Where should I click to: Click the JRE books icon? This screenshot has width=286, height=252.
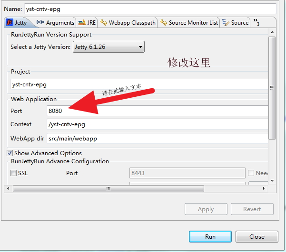[82, 23]
